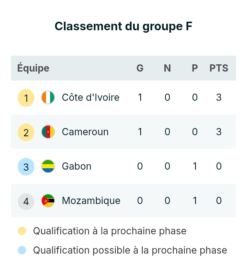Click the Mozambique flag icon
This screenshot has width=247, height=277.
48,201
